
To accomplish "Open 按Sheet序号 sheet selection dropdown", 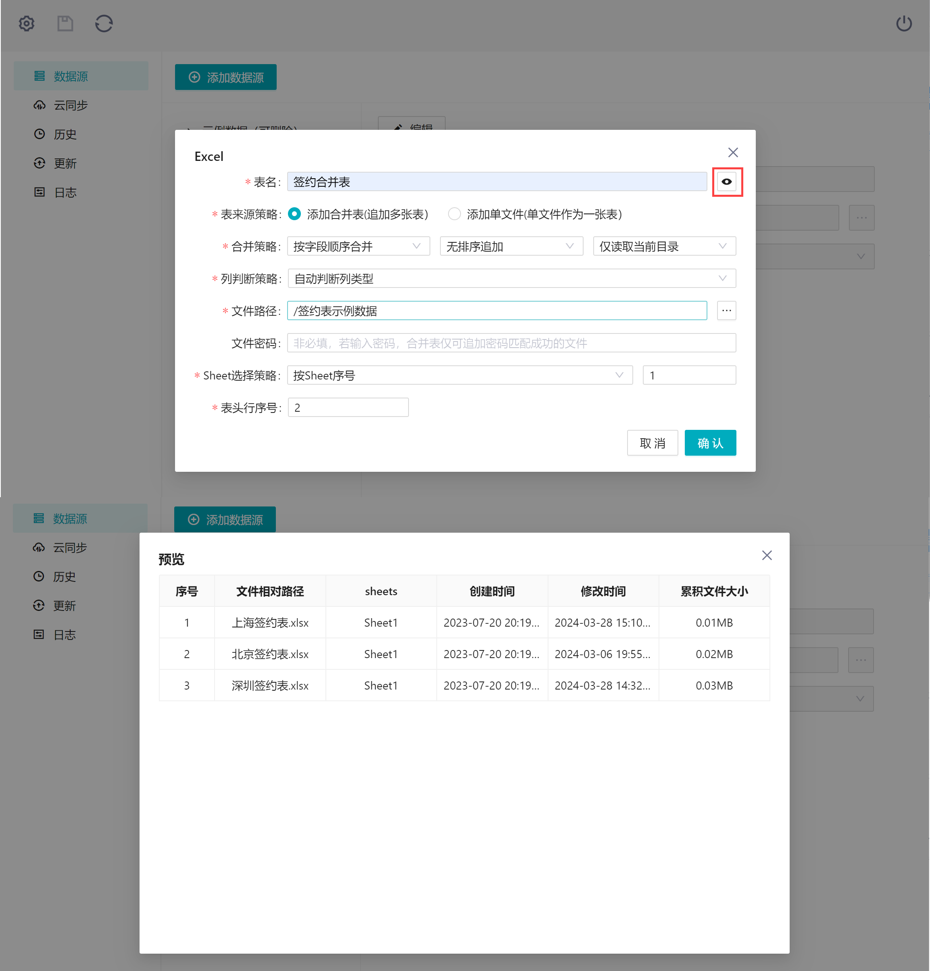I will pos(459,375).
